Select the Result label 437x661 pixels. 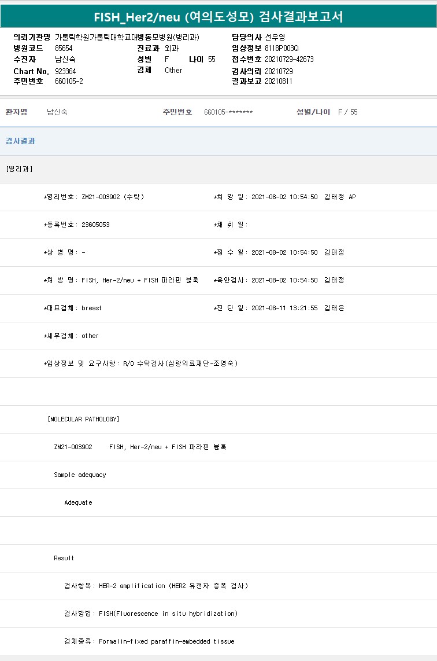click(64, 558)
